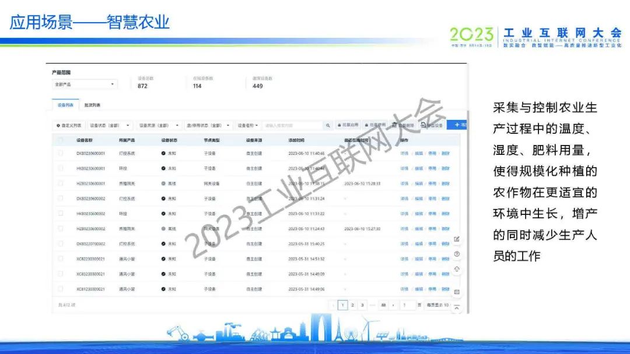Click the customer support headset icon
The height and width of the screenshot is (354, 630).
tap(457, 269)
